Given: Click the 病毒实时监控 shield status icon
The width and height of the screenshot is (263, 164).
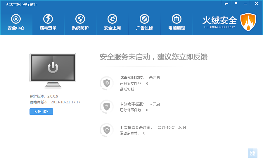Looking at the screenshot, I should tap(107, 83).
